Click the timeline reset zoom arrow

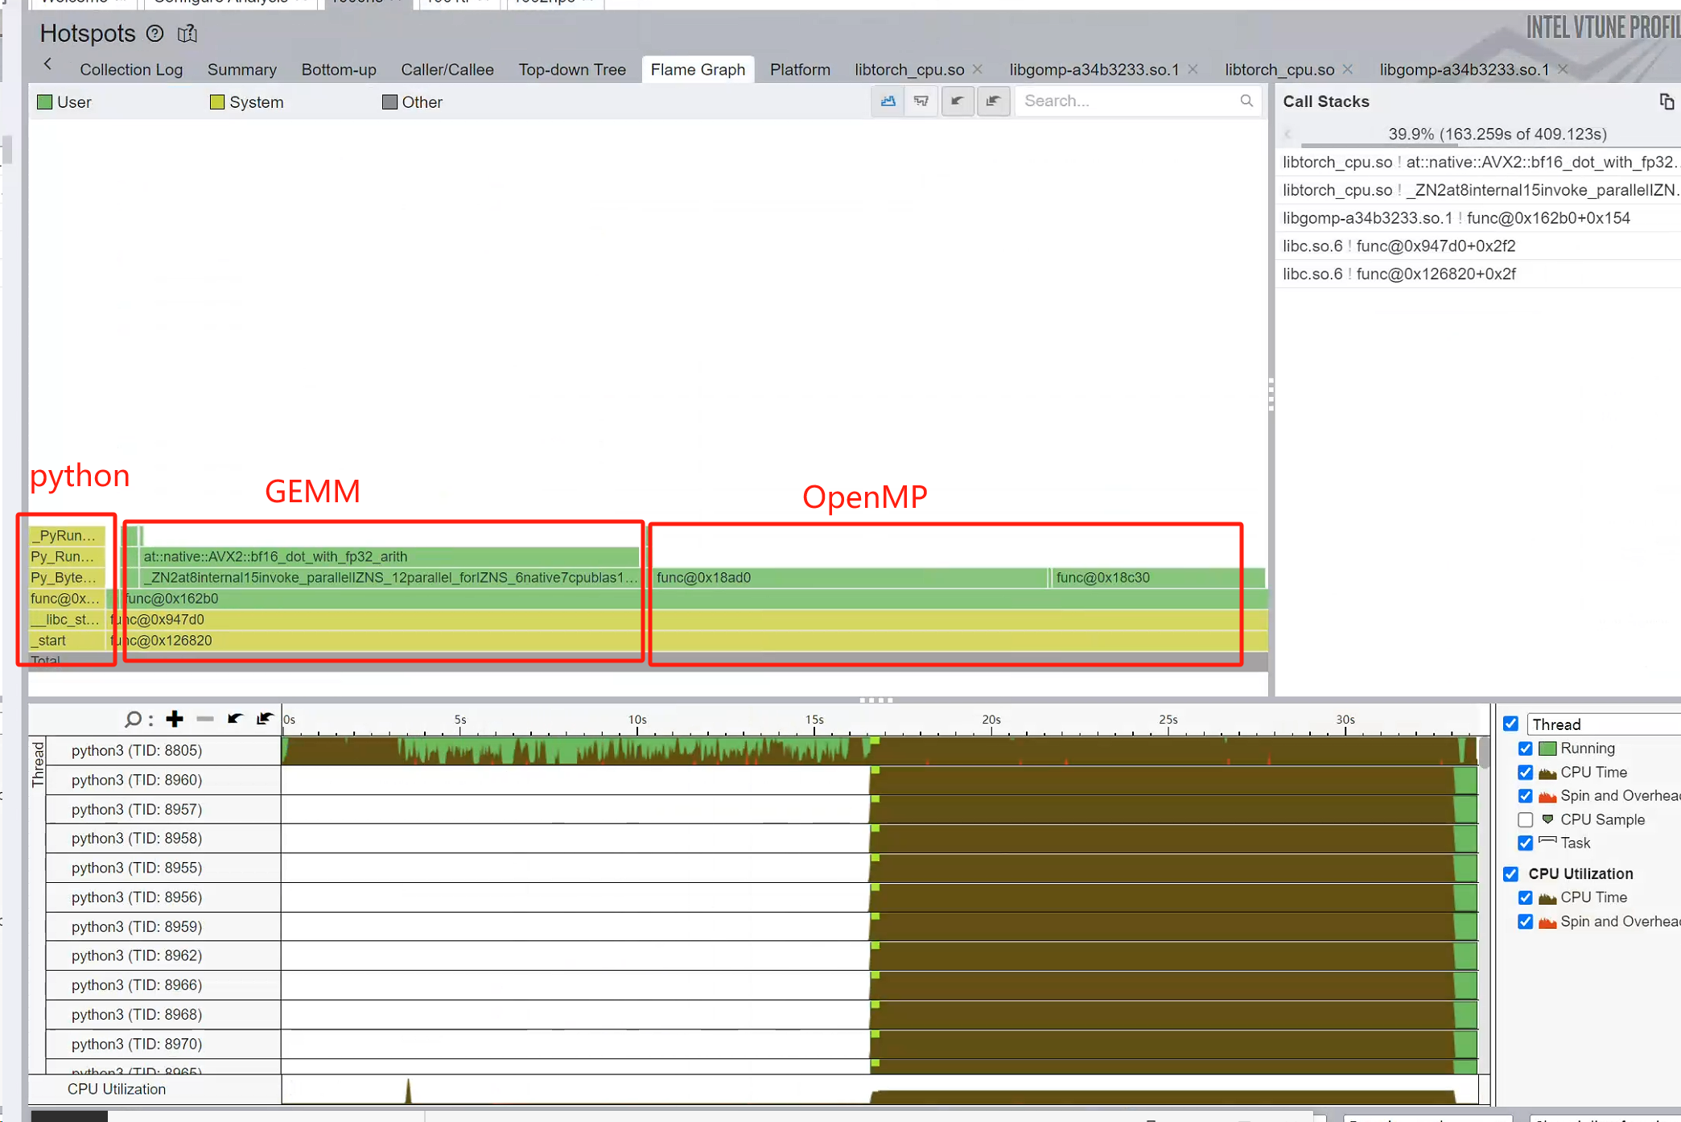(265, 719)
